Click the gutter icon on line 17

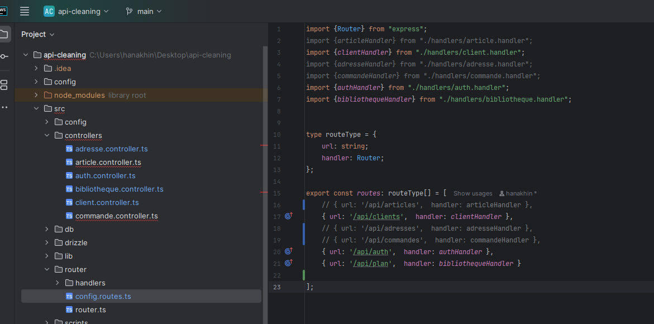(289, 216)
